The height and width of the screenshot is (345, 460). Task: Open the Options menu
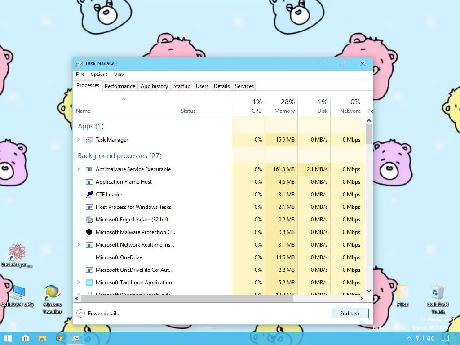click(99, 75)
